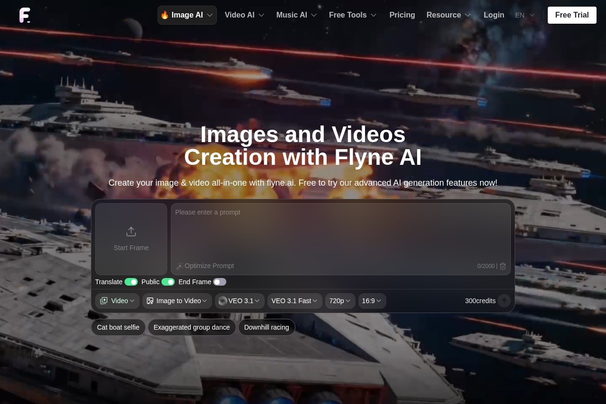Image resolution: width=606 pixels, height=404 pixels.
Task: Open the Video AI menu
Action: tap(244, 15)
